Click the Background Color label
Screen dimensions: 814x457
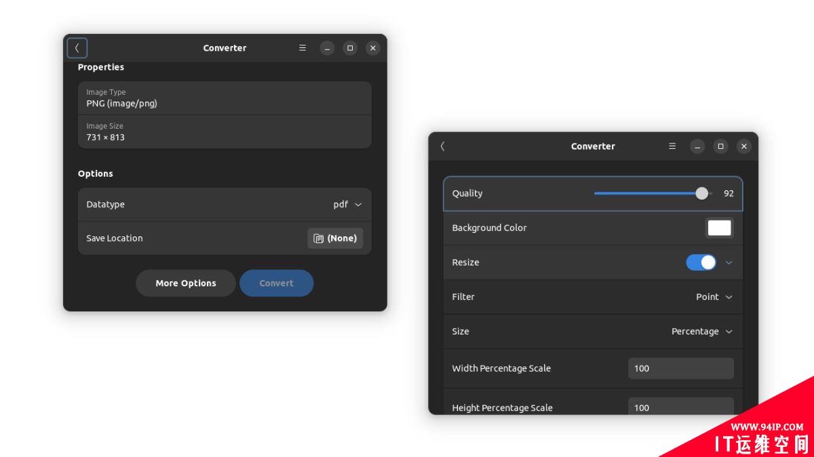[x=489, y=228]
